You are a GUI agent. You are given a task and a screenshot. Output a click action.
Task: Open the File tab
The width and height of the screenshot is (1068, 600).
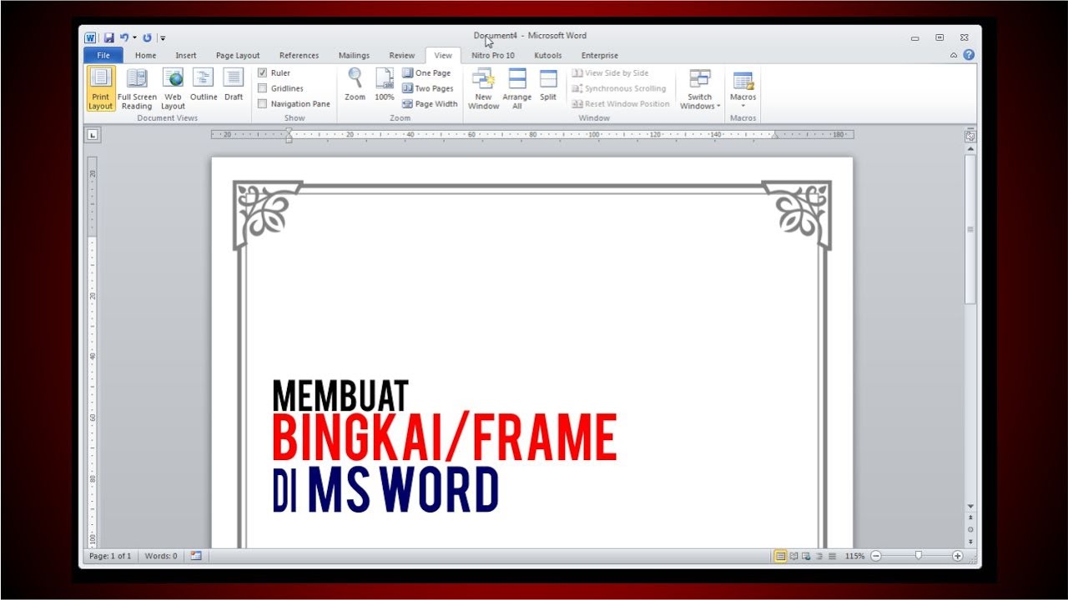coord(103,55)
